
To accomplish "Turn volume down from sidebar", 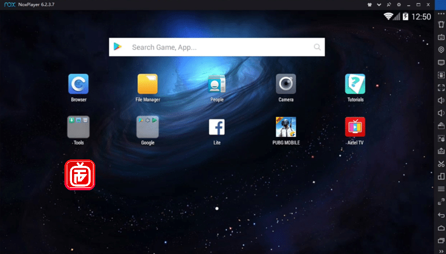I will point(441,113).
